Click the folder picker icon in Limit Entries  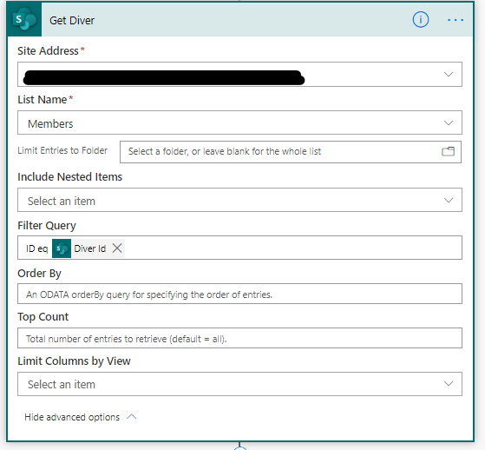coord(448,151)
